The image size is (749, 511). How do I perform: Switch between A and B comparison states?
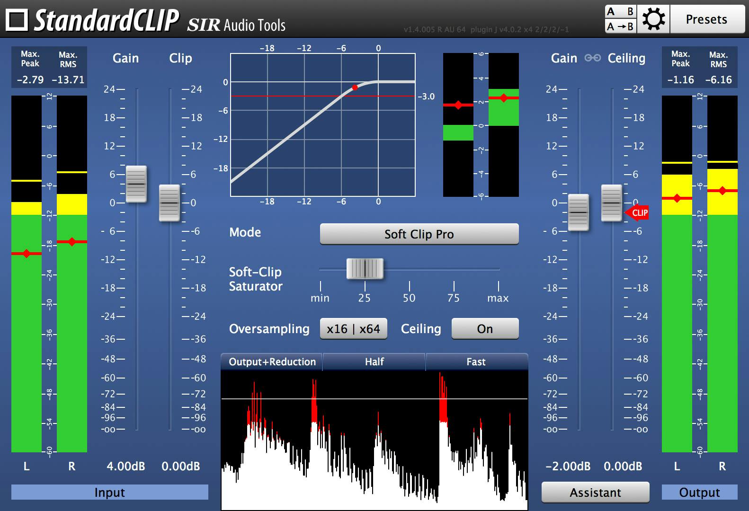621,12
